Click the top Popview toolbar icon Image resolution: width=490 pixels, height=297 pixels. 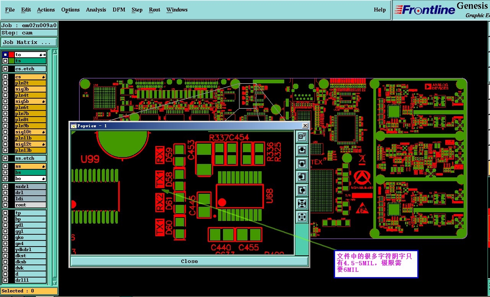point(302,136)
